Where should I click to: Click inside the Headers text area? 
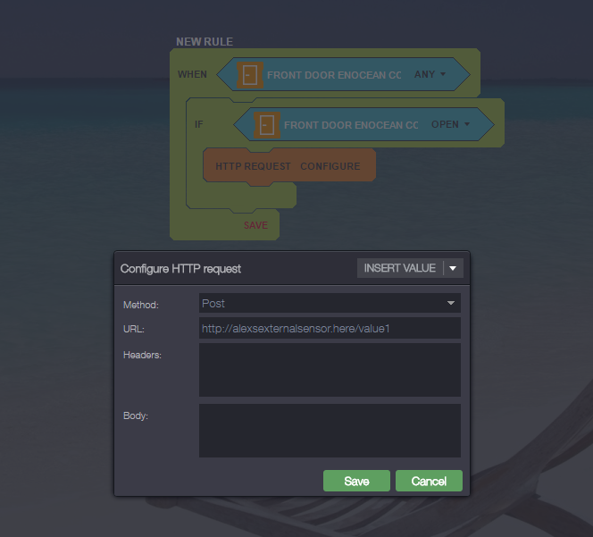pyautogui.click(x=329, y=369)
